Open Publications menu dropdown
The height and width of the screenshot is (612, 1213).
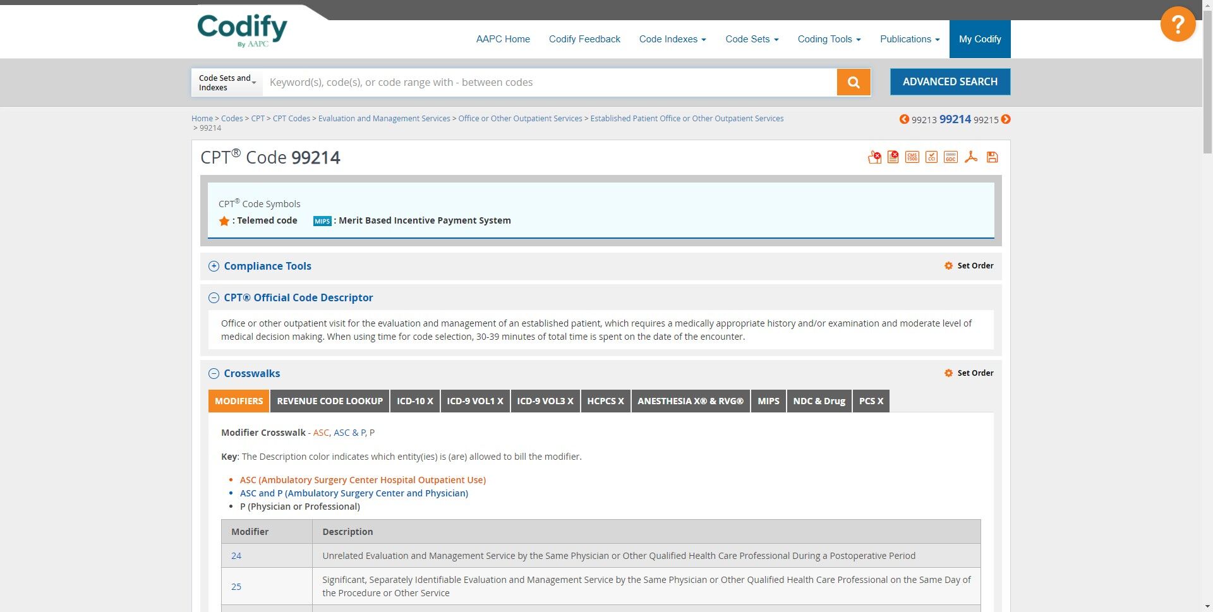[910, 39]
